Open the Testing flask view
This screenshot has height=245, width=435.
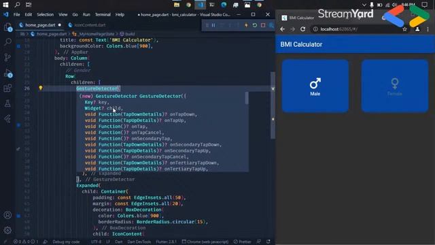[x=7, y=103]
